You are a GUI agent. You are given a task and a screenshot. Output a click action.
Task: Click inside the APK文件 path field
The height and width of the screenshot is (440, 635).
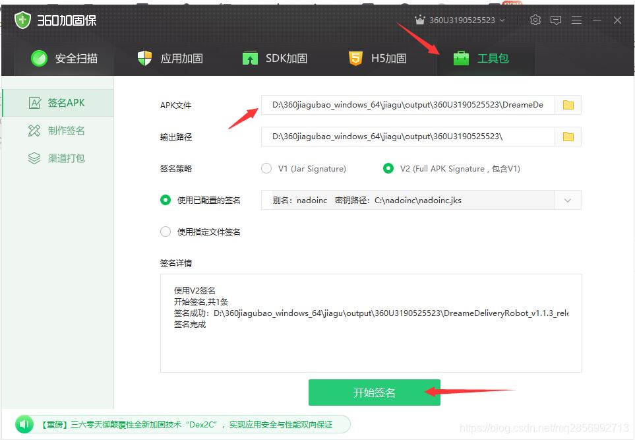click(x=409, y=104)
